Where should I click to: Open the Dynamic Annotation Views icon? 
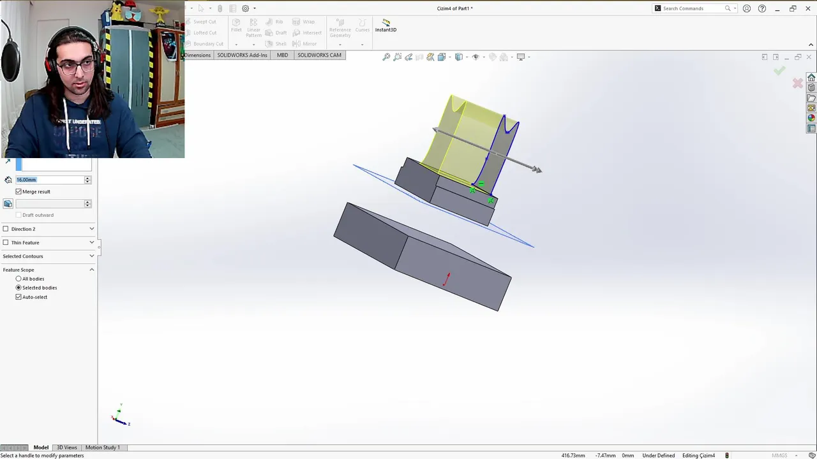tap(431, 57)
